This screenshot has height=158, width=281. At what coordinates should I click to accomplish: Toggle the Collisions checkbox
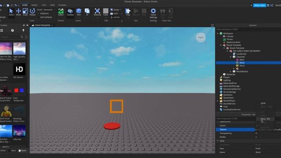click(x=38, y=14)
